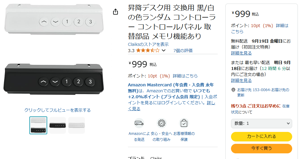Open the Claiksのストアを表示 link

click(x=148, y=44)
